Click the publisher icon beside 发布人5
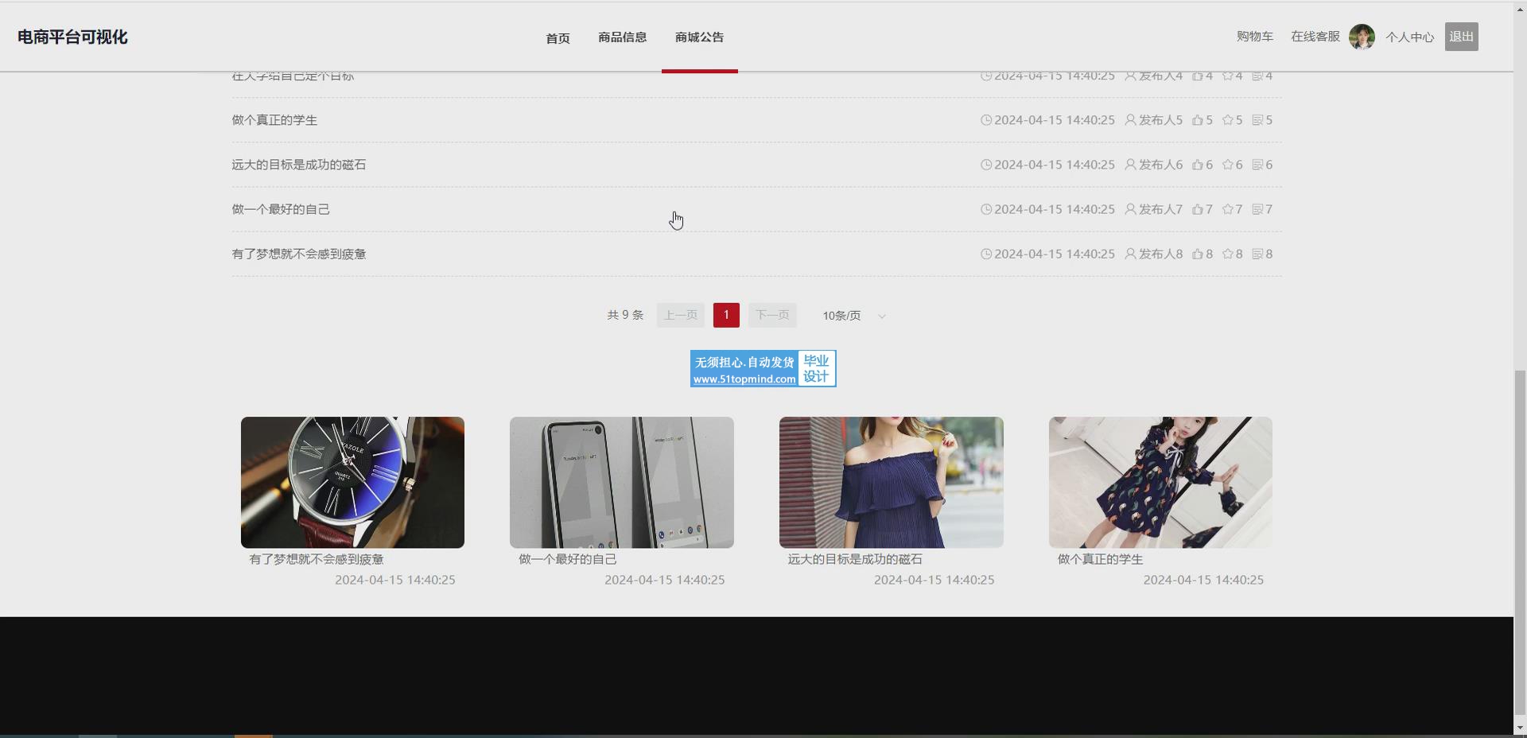This screenshot has width=1527, height=738. pos(1130,120)
